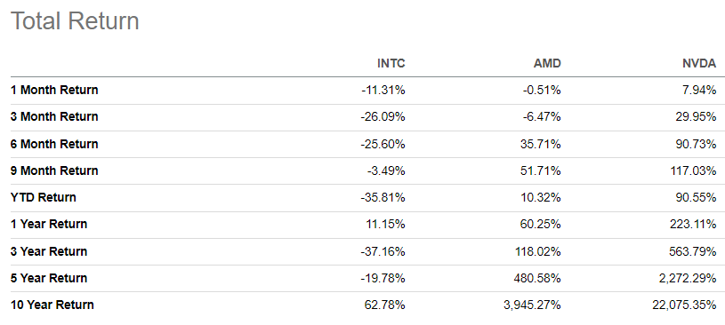Click the INTC column header

coord(391,63)
